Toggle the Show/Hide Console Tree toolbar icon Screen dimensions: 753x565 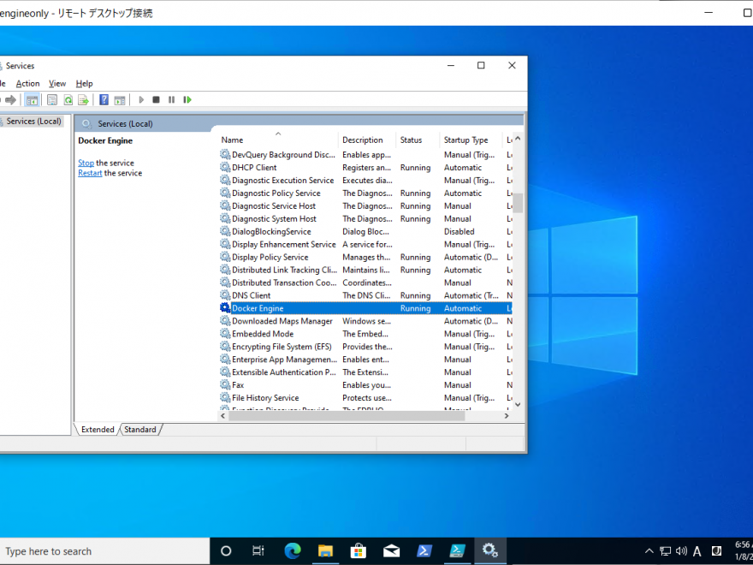[x=32, y=100]
